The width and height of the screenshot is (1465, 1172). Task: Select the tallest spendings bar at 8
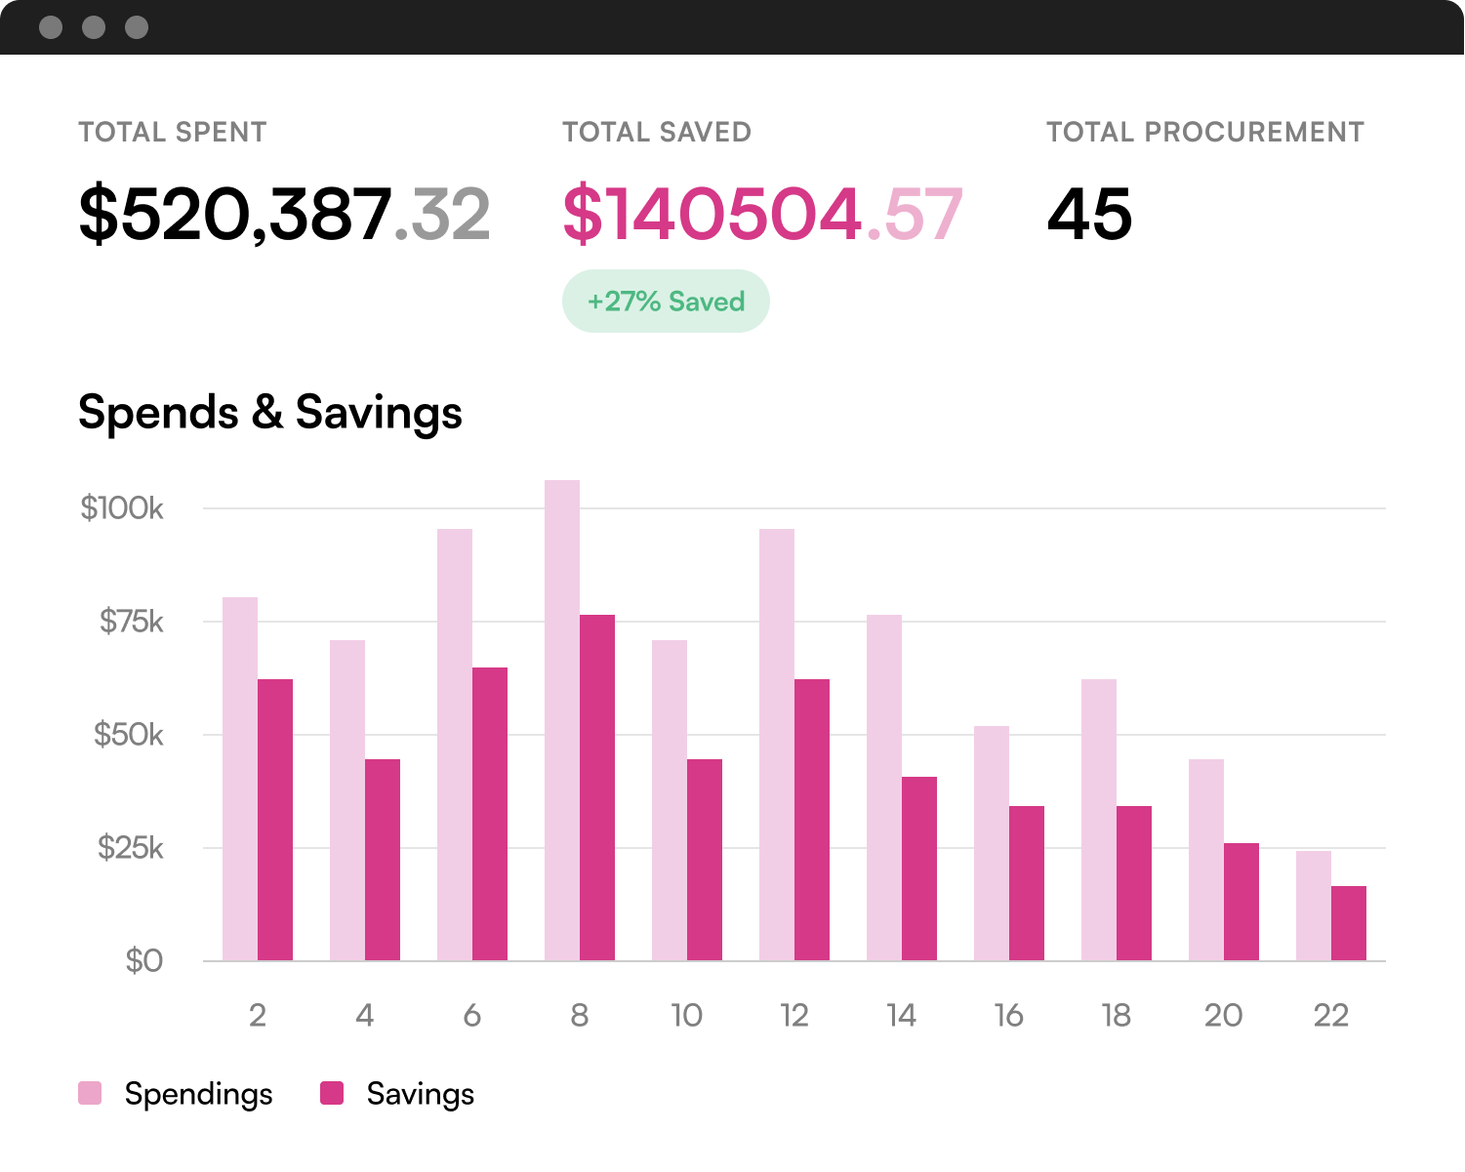(x=562, y=720)
